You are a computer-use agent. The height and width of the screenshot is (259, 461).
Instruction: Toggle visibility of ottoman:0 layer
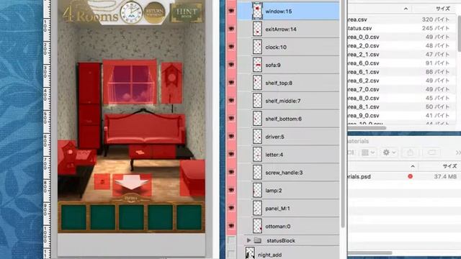[x=231, y=226]
